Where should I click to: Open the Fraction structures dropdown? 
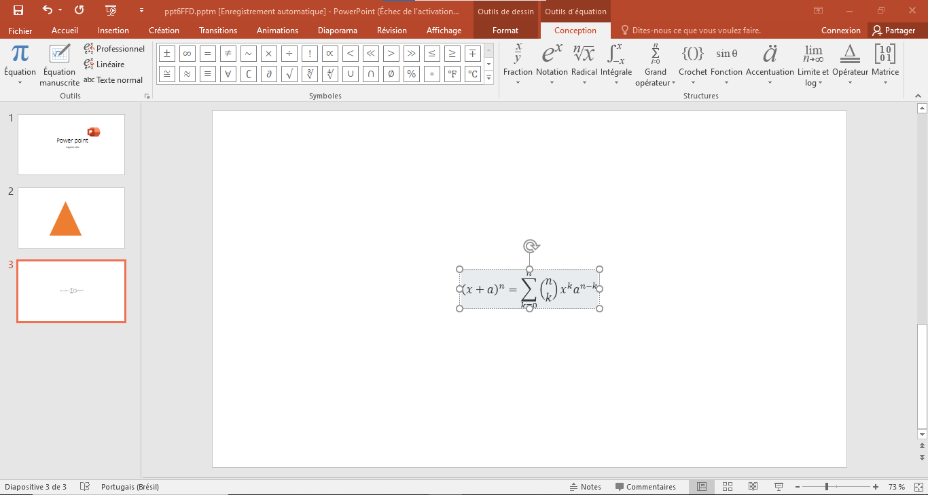(x=518, y=65)
